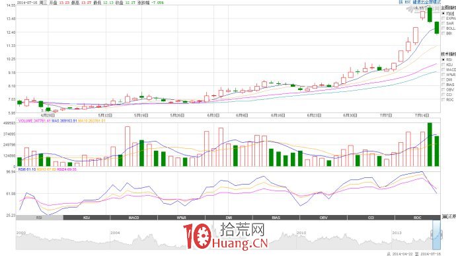The width and height of the screenshot is (456, 256).
Task: Click the 2004 marker on the history timeline
Action: [115, 233]
